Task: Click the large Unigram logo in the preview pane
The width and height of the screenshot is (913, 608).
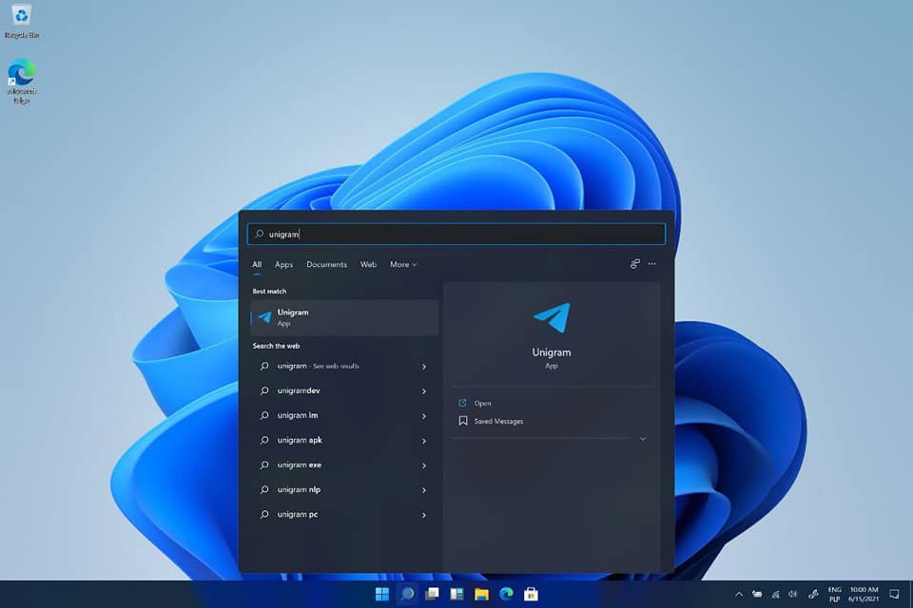Action: click(x=552, y=317)
